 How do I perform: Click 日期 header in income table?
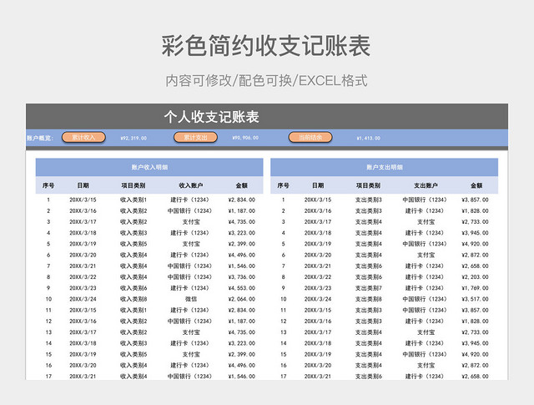(x=83, y=185)
